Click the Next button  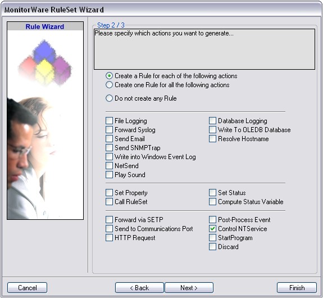[189, 287]
